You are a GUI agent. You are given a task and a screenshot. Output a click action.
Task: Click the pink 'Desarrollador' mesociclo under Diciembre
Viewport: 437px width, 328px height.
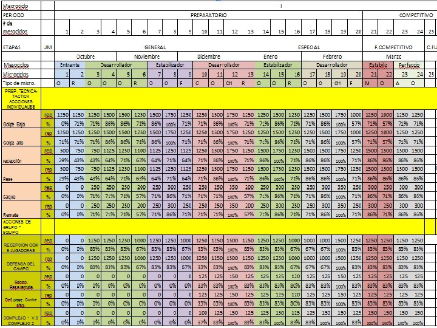pyautogui.click(x=224, y=65)
